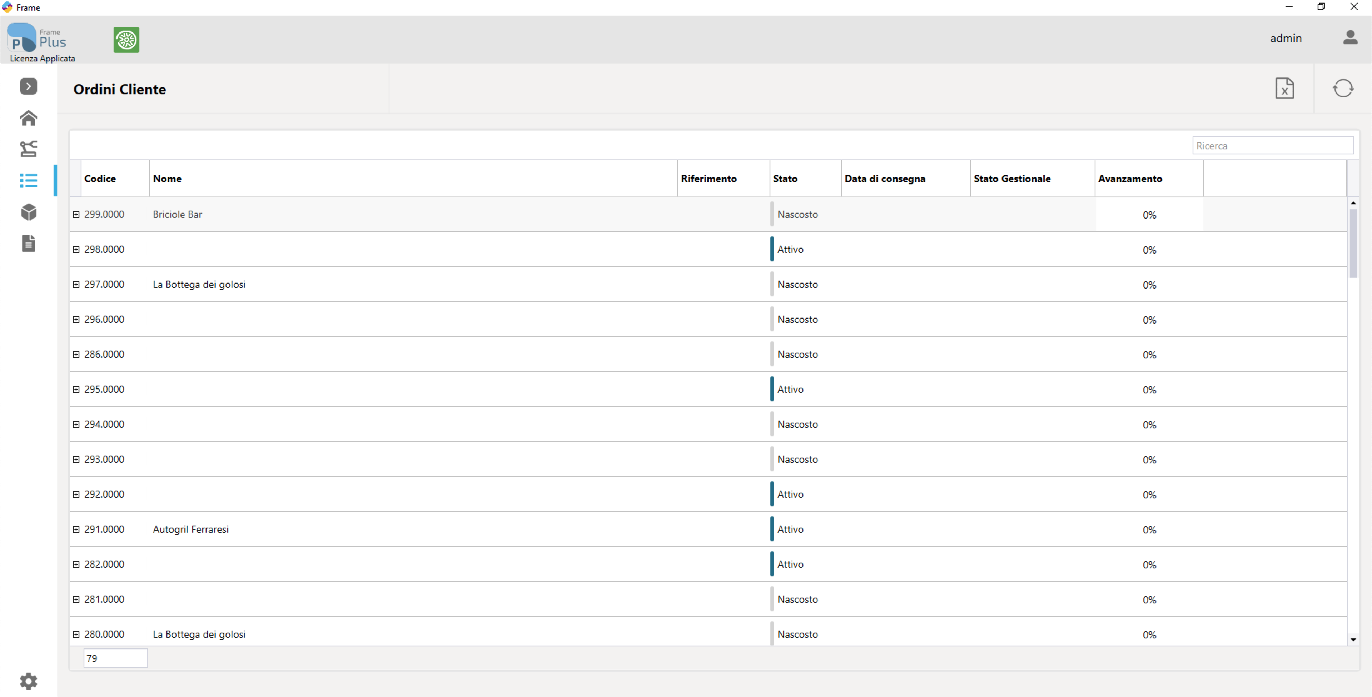Screen dimensions: 1372x697
Task: Click 0% progress of order 291.0000
Action: pos(1149,530)
